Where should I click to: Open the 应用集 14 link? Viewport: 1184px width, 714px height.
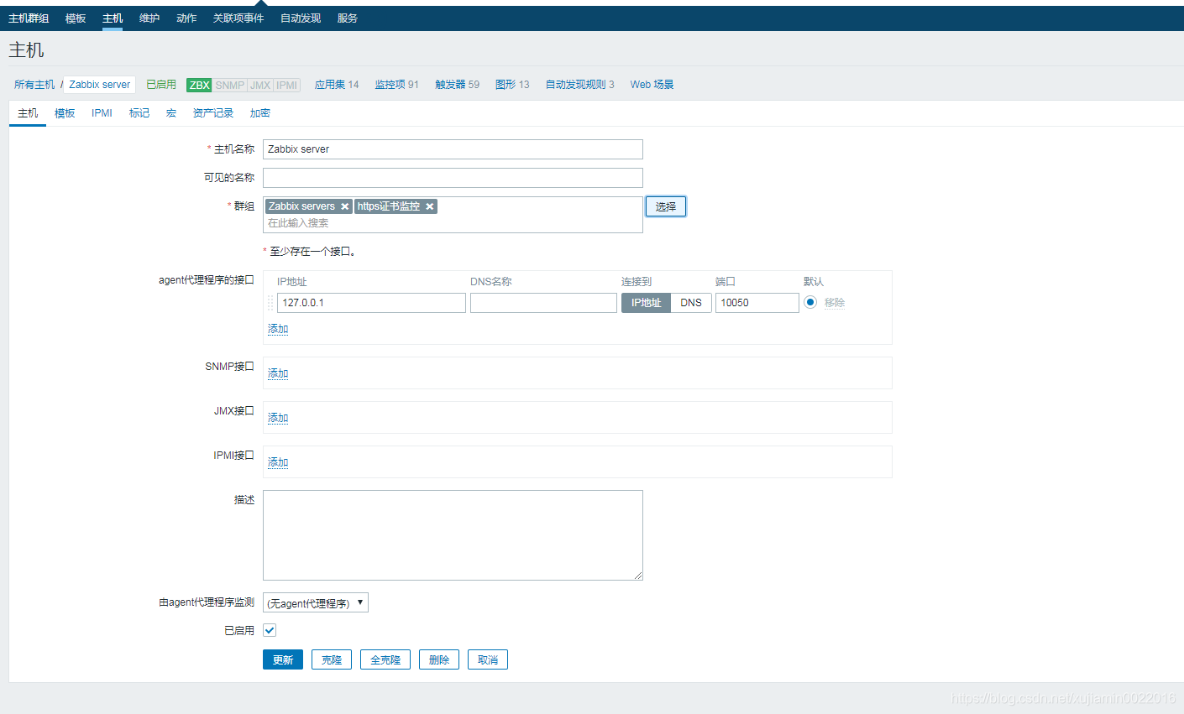(337, 85)
